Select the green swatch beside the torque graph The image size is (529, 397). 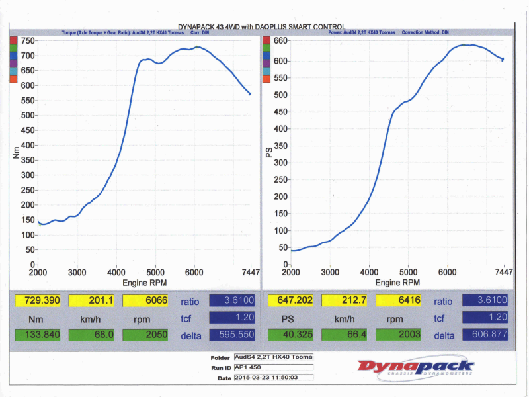(x=13, y=48)
